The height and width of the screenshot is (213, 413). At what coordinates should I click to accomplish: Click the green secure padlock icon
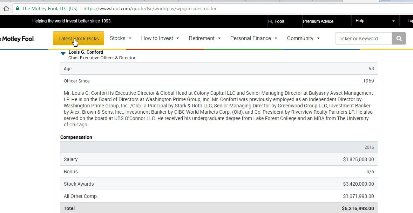click(x=18, y=8)
